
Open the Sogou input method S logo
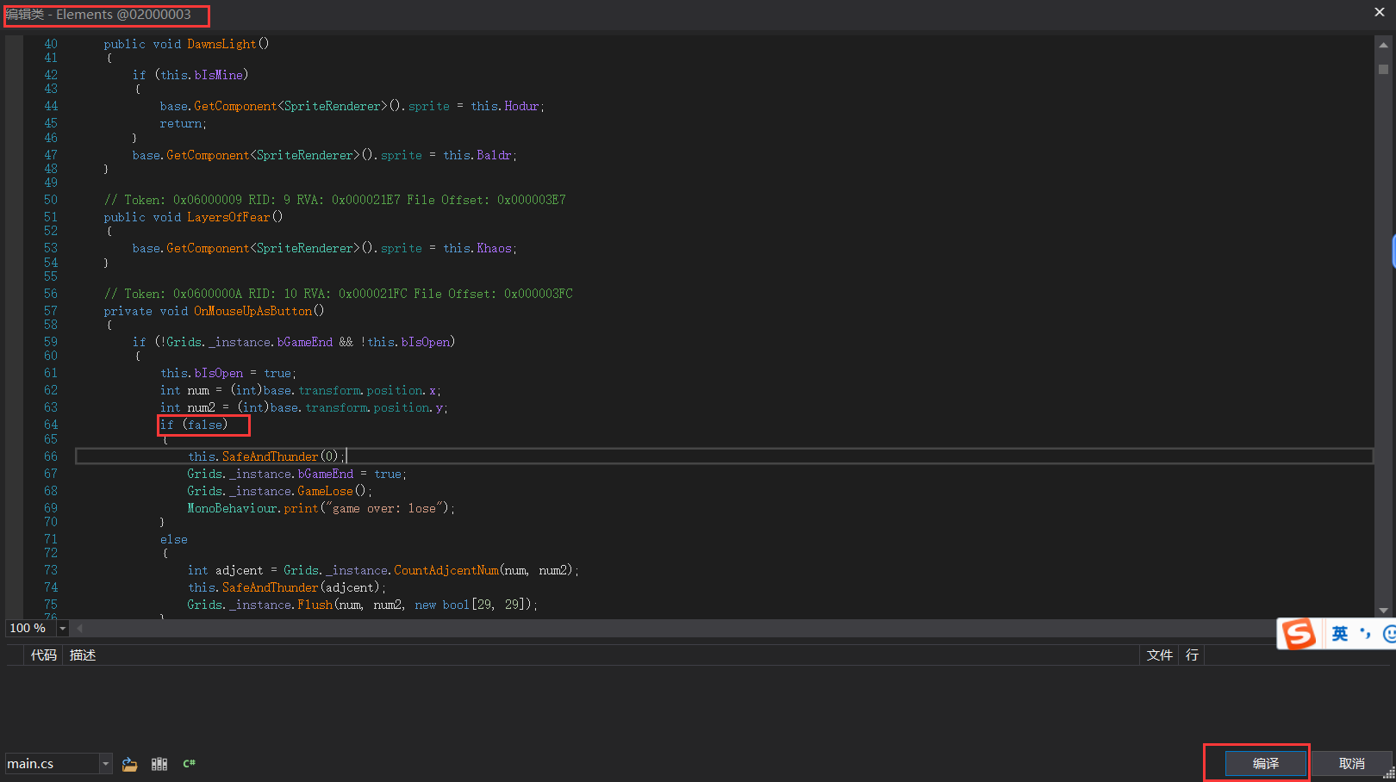point(1300,633)
